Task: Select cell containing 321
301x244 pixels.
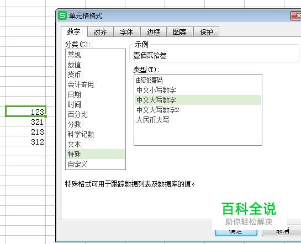Action: pyautogui.click(x=26, y=122)
